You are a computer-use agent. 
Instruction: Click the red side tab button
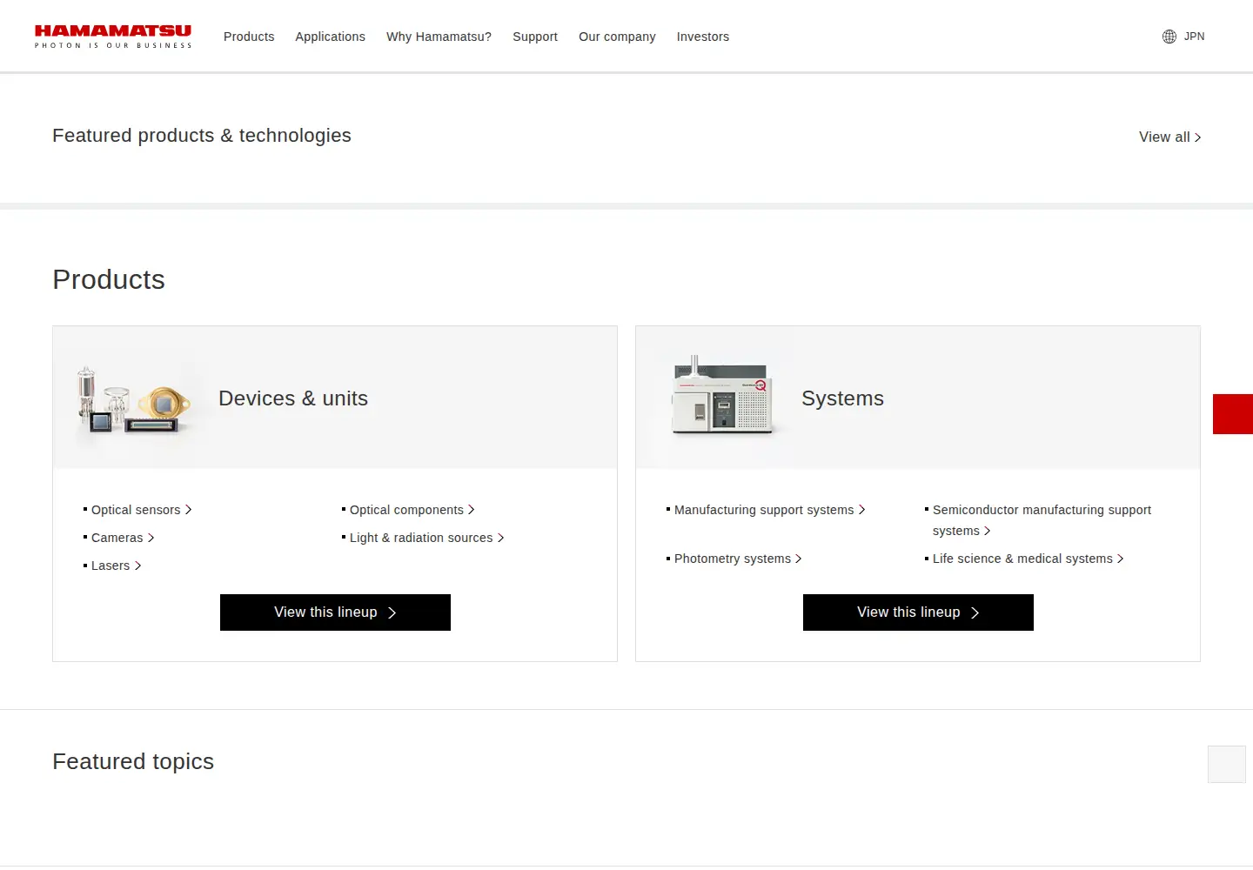pyautogui.click(x=1233, y=414)
